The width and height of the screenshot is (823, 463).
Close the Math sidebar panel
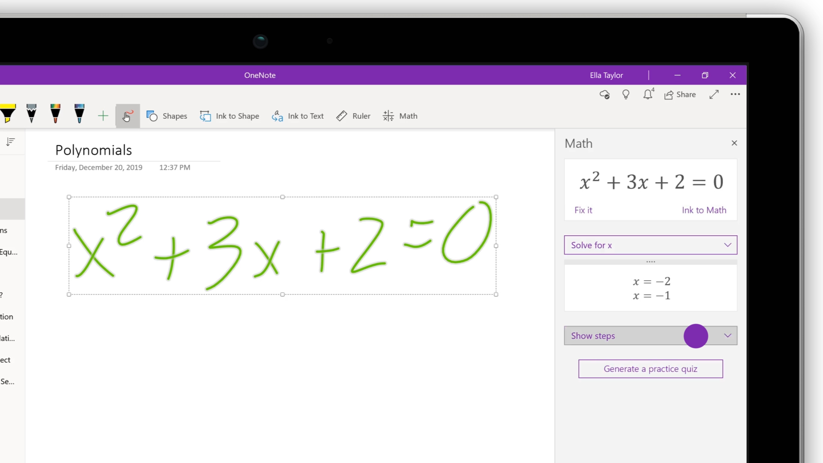click(734, 142)
